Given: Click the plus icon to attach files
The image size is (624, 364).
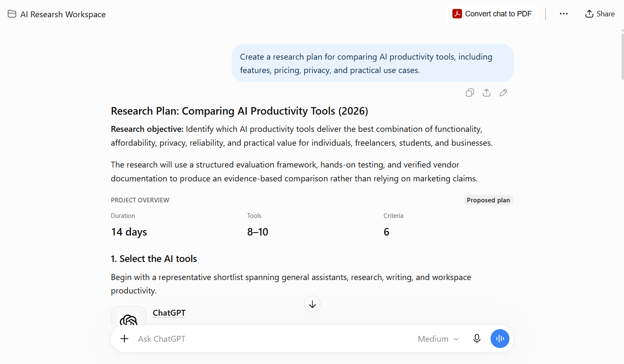Looking at the screenshot, I should click(125, 339).
